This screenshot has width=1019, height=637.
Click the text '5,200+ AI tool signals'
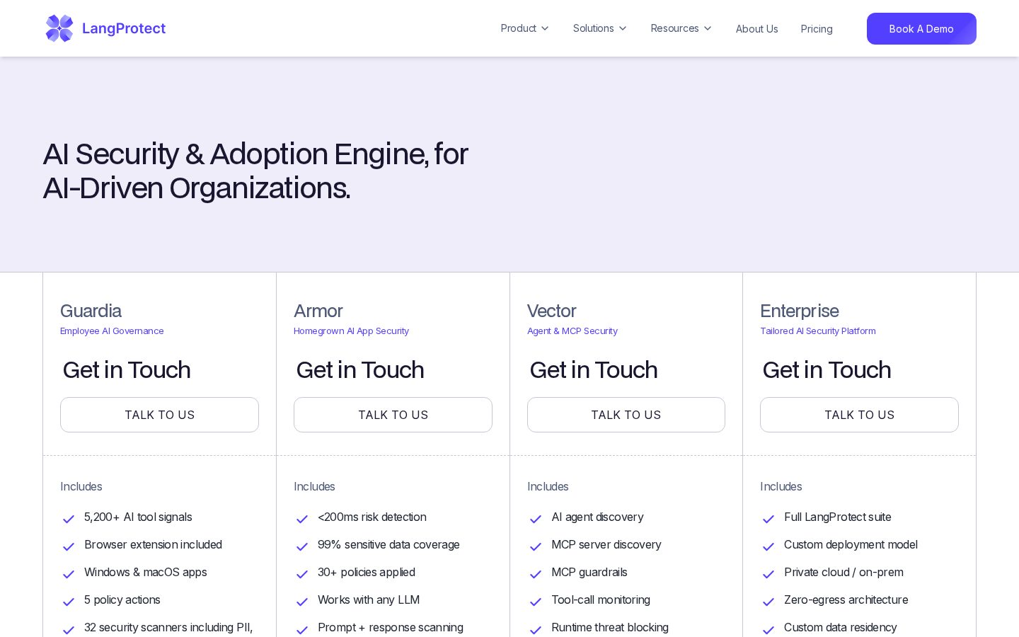138,517
